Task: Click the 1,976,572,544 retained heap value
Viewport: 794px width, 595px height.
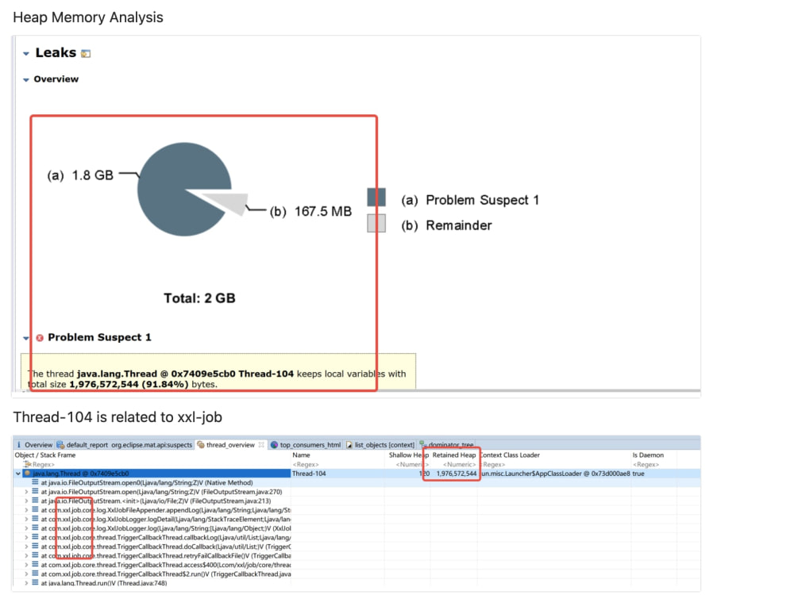Action: pyautogui.click(x=457, y=474)
